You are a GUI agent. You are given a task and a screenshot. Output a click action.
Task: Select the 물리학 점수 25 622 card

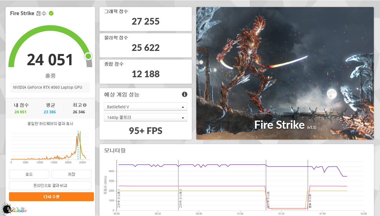[x=145, y=45]
